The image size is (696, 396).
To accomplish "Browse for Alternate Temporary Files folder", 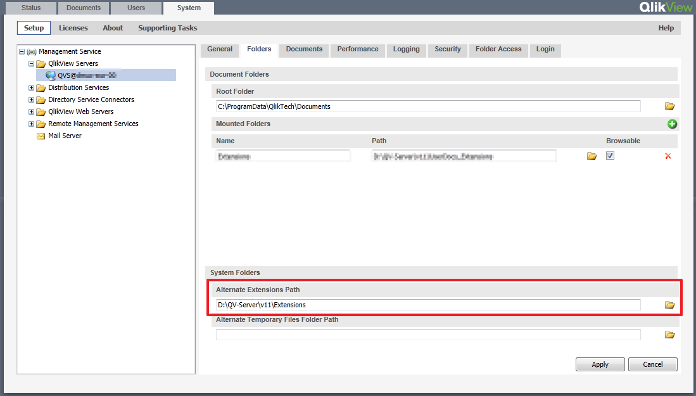I will coord(669,335).
